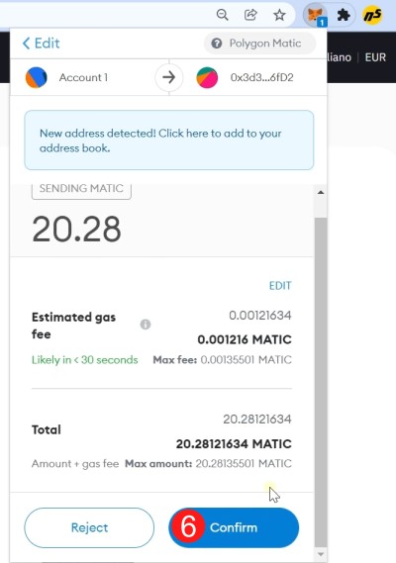Image resolution: width=396 pixels, height=563 pixels.
Task: Click the scrollbar up arrow
Action: (x=321, y=193)
